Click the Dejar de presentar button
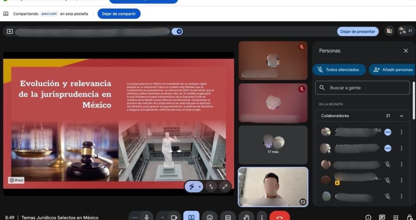This screenshot has width=416, height=220. [357, 31]
